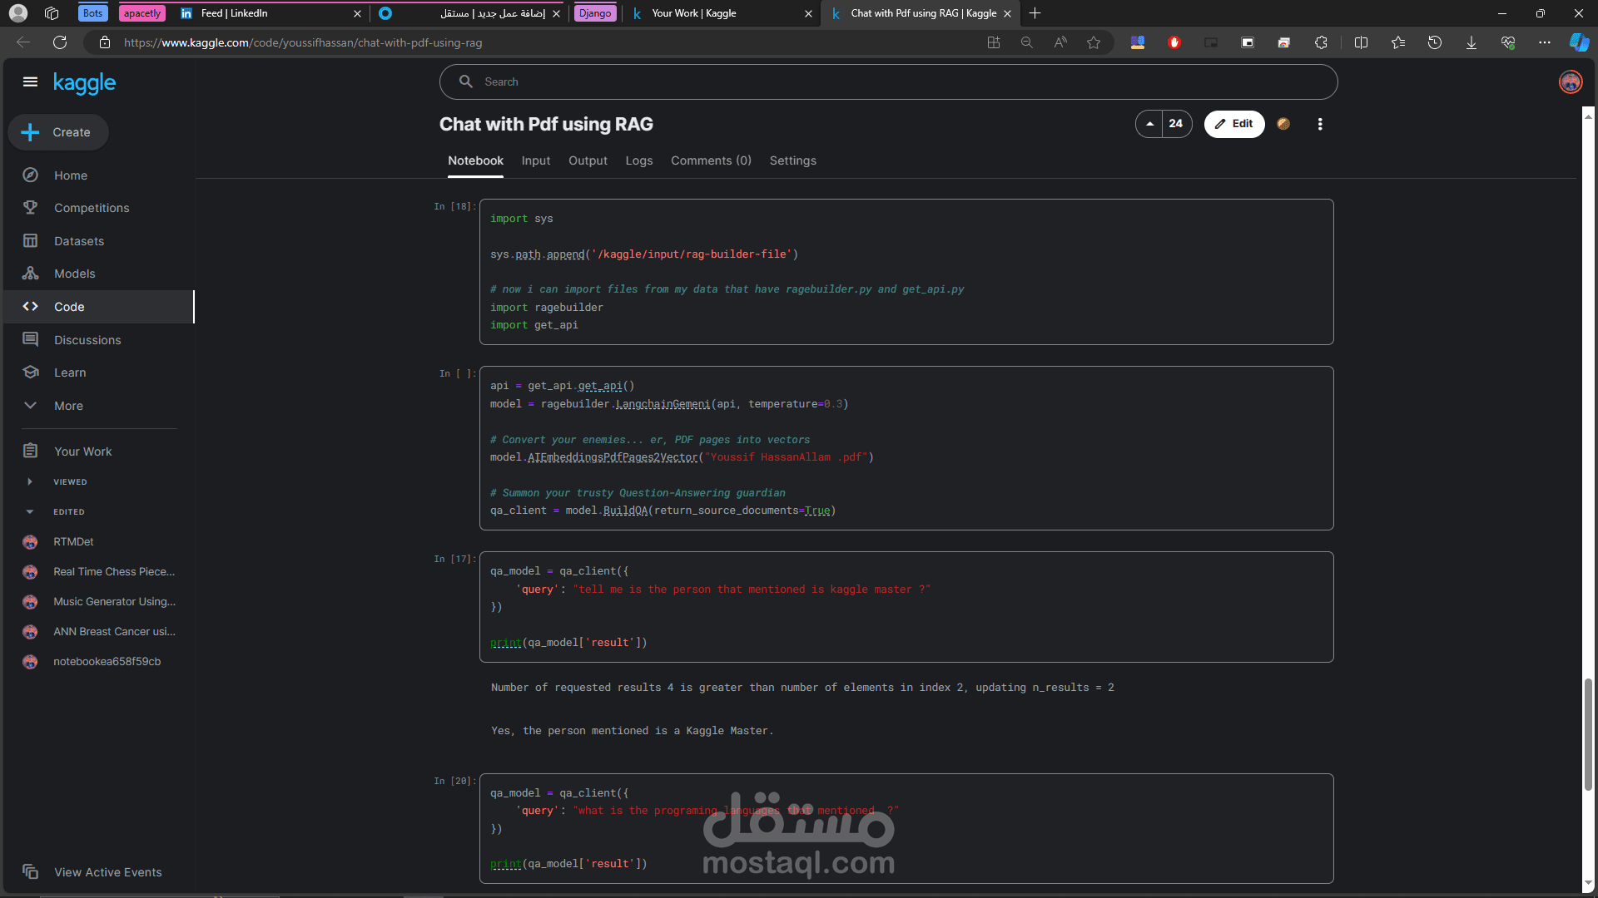1598x898 pixels.
Task: Click the Edit notebook button
Action: pyautogui.click(x=1233, y=124)
